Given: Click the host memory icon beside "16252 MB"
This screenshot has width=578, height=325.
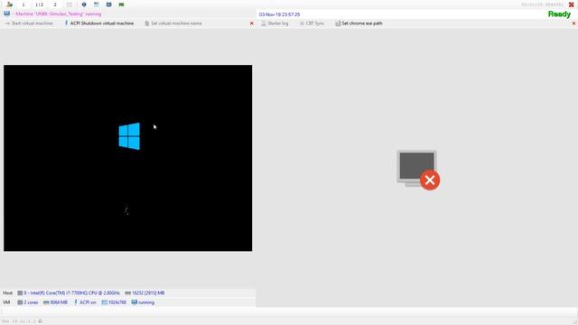Looking at the screenshot, I should (128, 292).
